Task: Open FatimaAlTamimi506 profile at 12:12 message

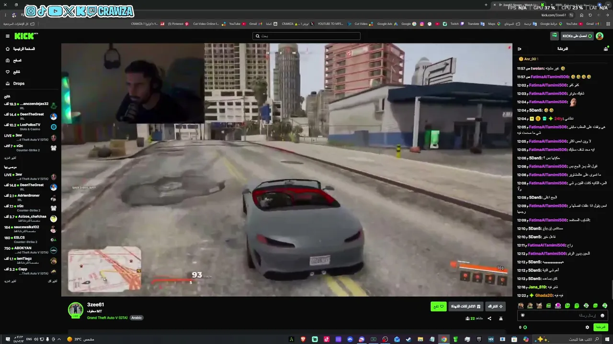Action: 547,254
